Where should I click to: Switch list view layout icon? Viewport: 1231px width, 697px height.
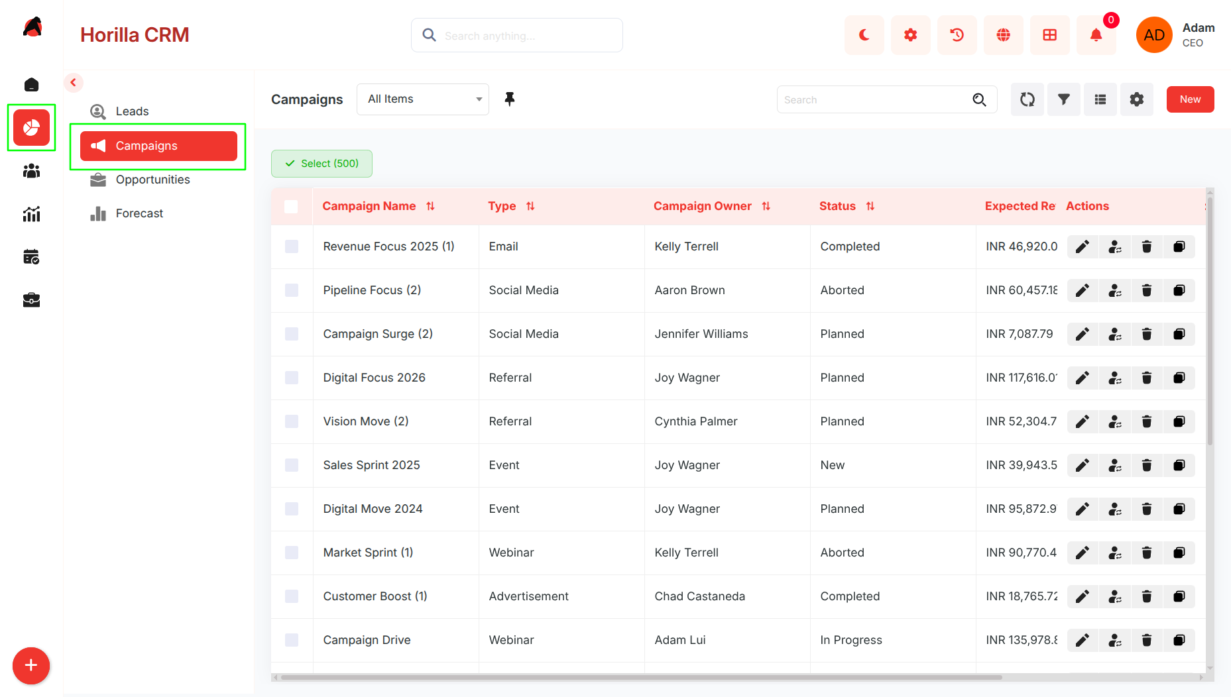(x=1100, y=99)
